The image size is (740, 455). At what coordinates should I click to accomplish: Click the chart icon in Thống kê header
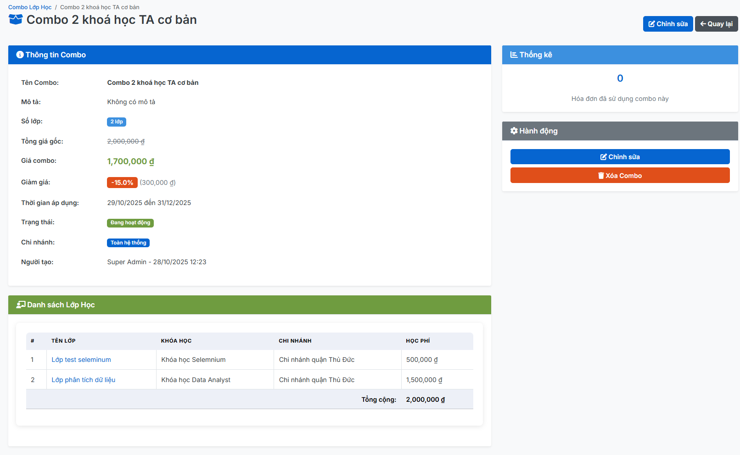click(514, 55)
